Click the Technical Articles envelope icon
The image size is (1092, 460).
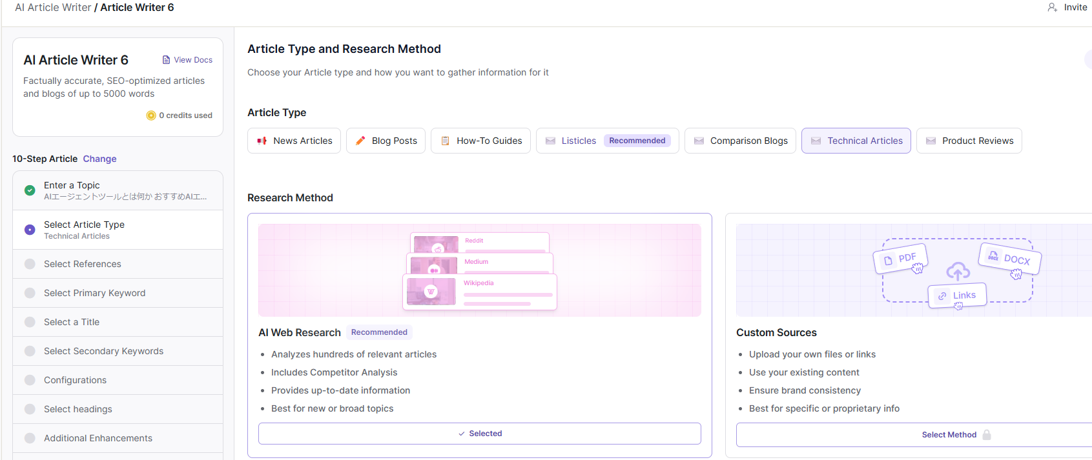point(816,141)
